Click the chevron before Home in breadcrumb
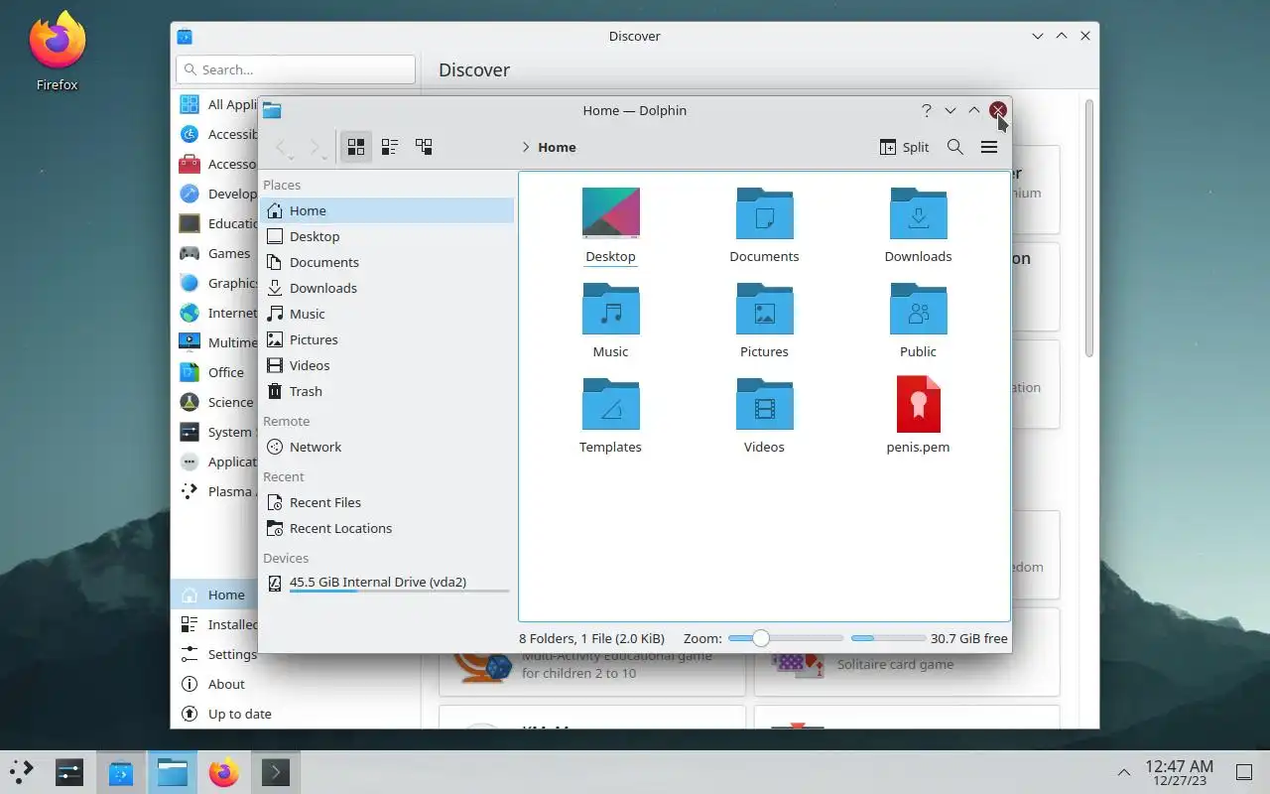1270x794 pixels. (526, 147)
